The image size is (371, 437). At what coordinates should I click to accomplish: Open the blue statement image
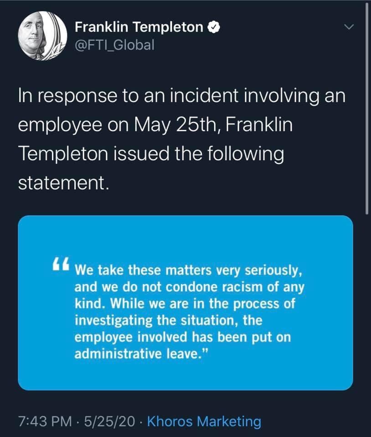(185, 303)
